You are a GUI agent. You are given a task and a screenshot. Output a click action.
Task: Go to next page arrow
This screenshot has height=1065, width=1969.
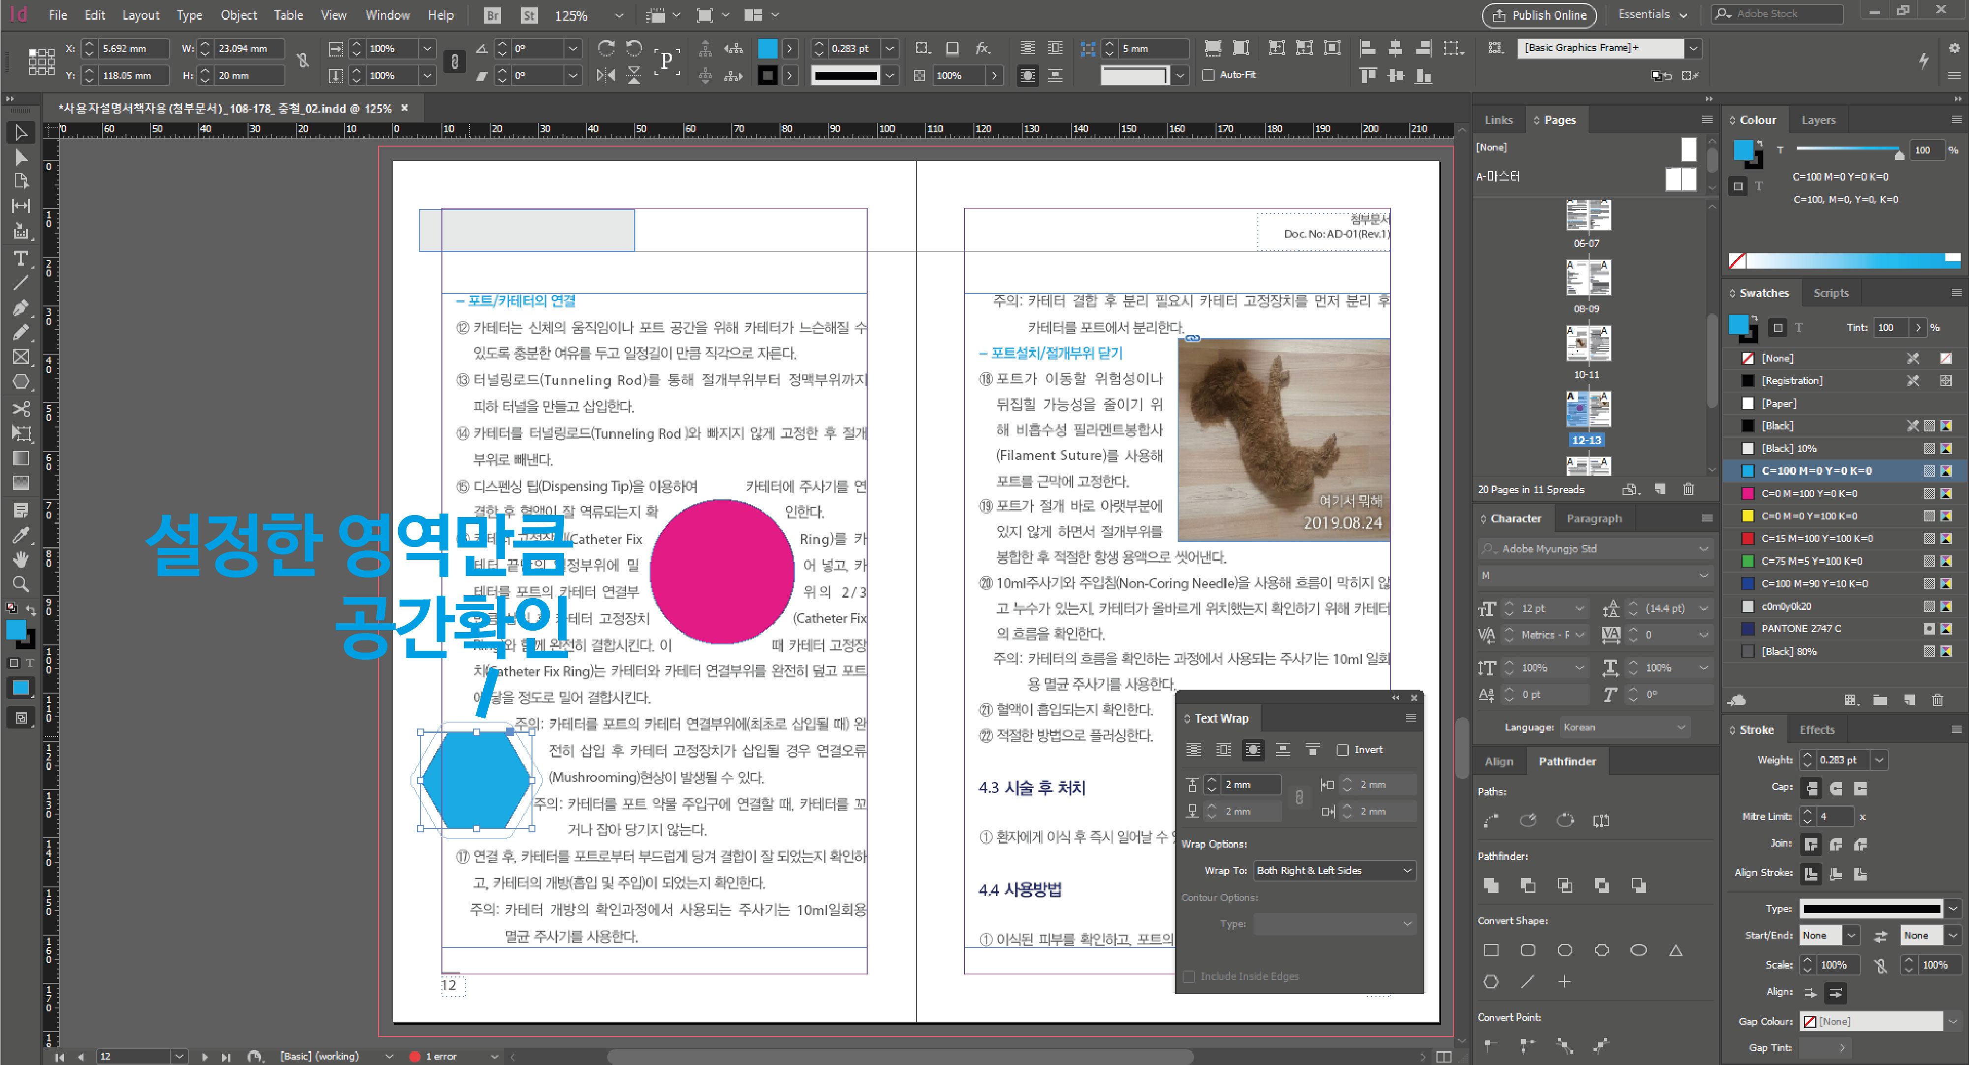pyautogui.click(x=204, y=1057)
